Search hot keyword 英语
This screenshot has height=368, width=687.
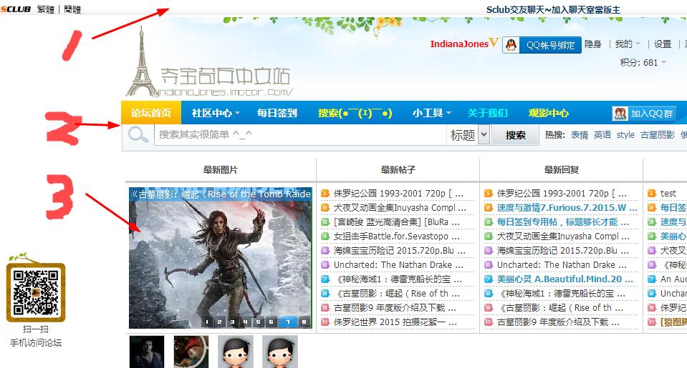pyautogui.click(x=602, y=135)
